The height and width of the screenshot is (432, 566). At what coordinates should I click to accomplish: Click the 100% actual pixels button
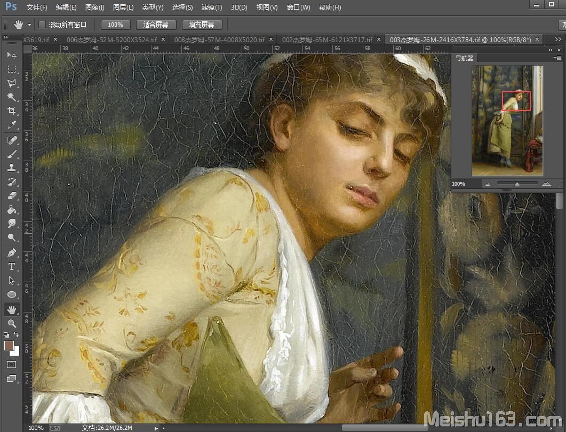(x=116, y=25)
